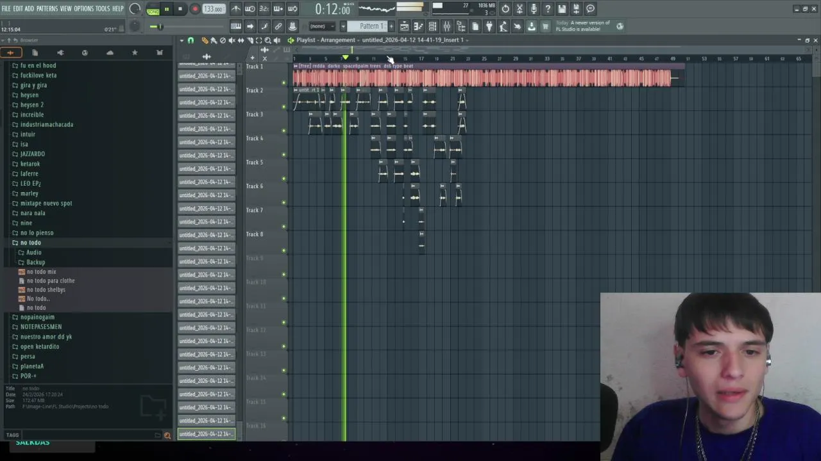Open the global snap (none) dropdown
The image size is (821, 461).
323,26
